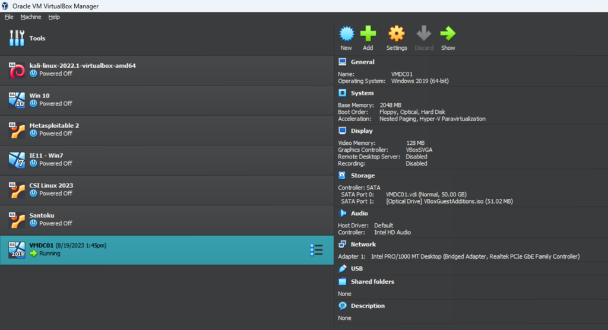
Task: Click the Audio section speaker icon
Action: [x=343, y=213]
